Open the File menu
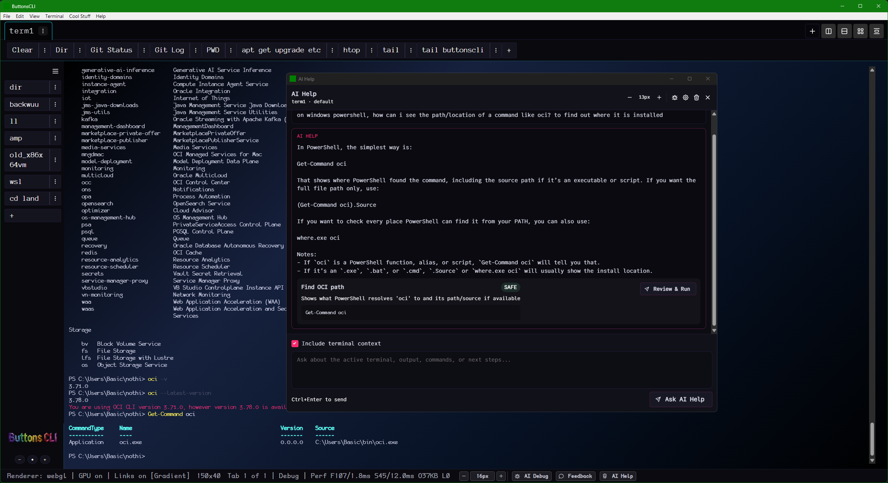The width and height of the screenshot is (888, 483). click(x=7, y=16)
